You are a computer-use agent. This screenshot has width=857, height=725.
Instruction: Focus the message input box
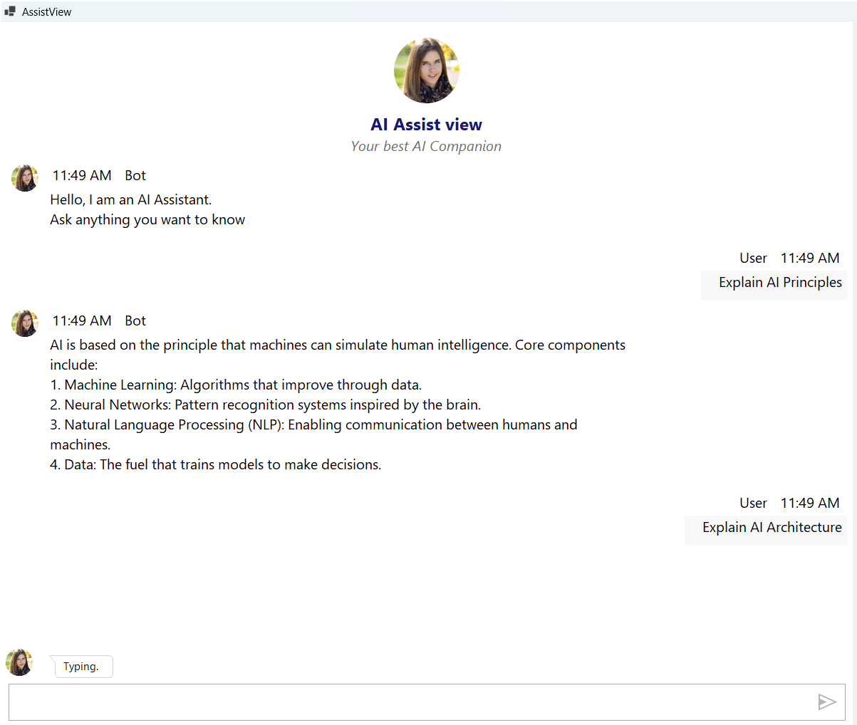427,702
